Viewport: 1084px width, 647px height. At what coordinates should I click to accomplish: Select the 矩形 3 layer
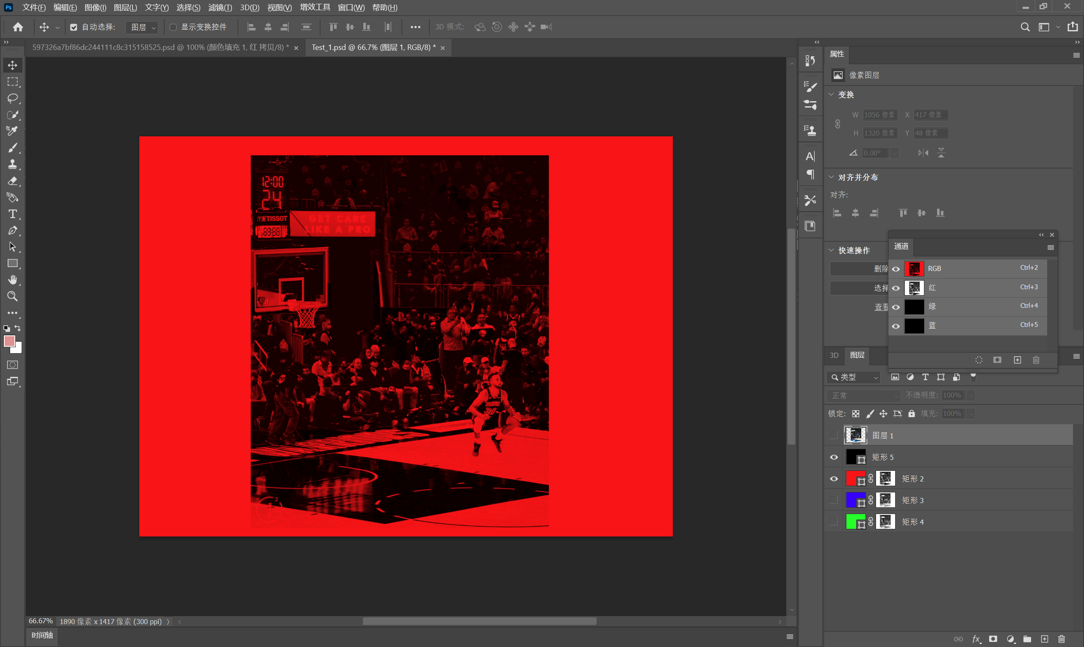pos(913,500)
